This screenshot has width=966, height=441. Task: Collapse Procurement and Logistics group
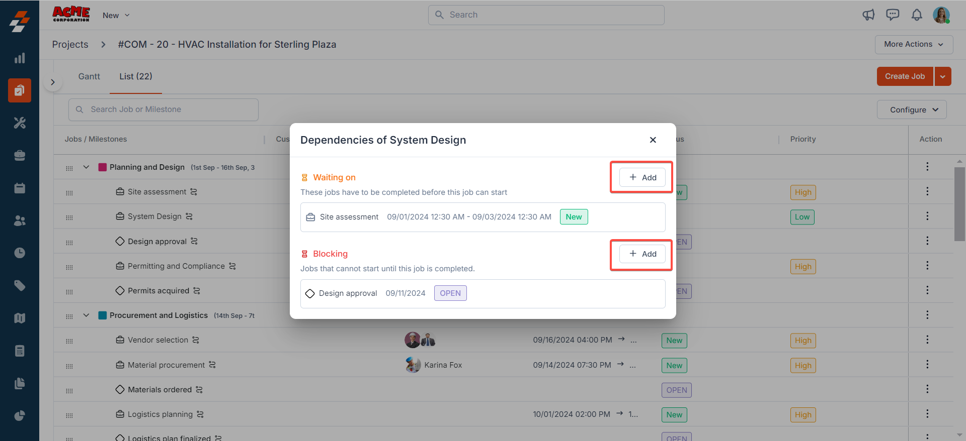[x=86, y=315]
